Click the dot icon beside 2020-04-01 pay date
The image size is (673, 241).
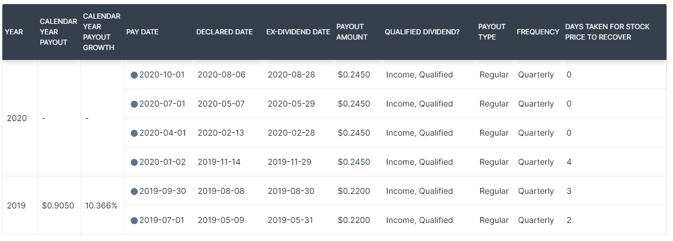134,133
